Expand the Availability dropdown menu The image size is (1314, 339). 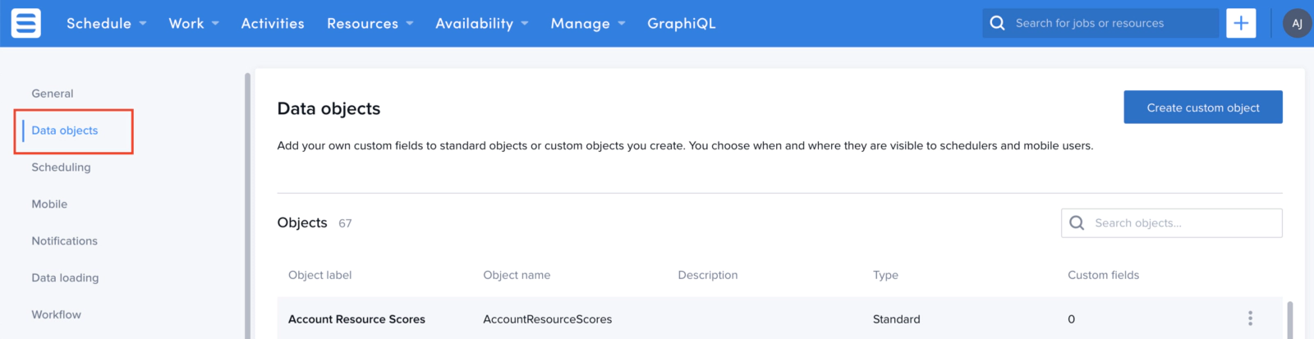[482, 23]
